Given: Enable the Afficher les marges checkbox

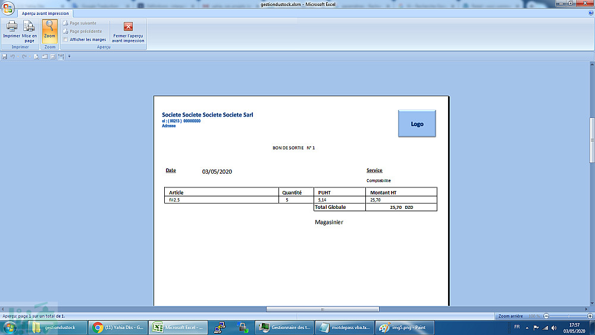Looking at the screenshot, I should (65, 39).
